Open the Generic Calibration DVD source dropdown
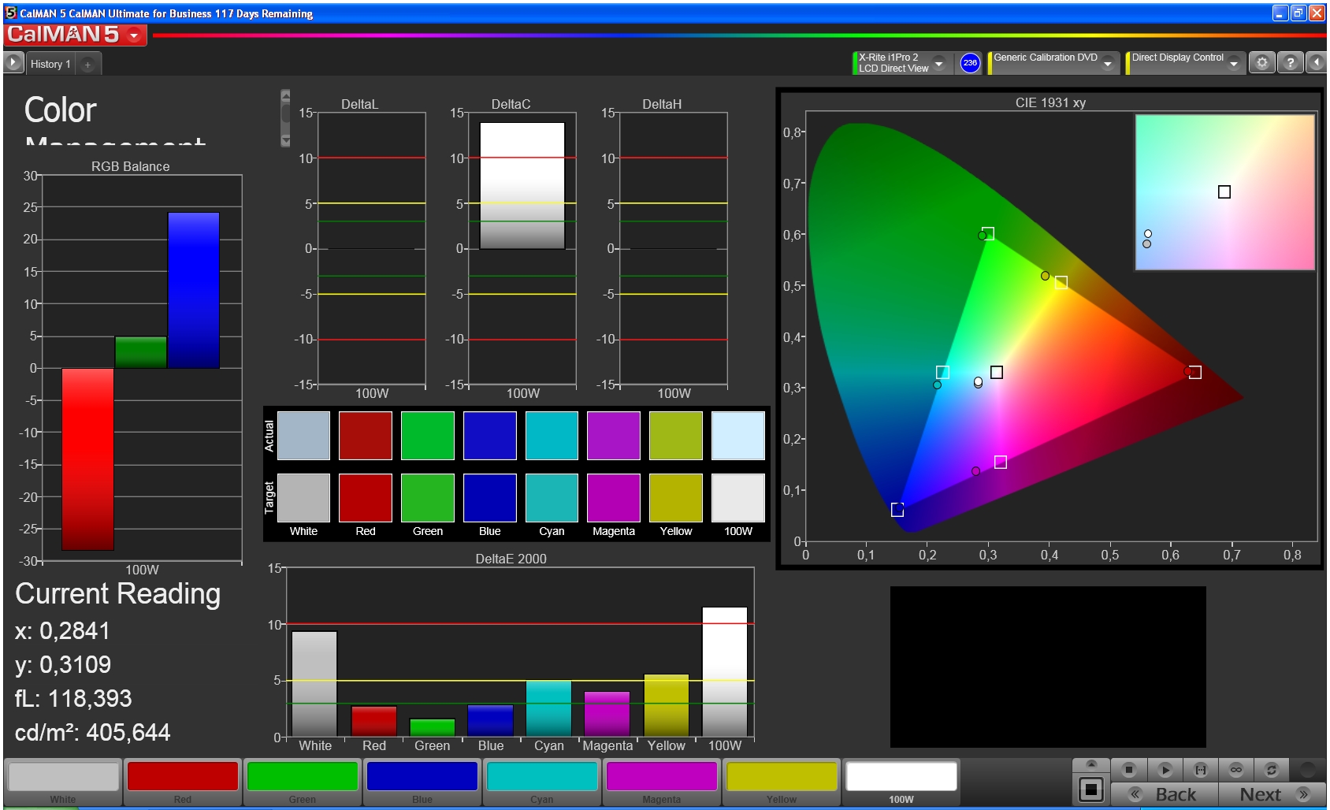This screenshot has width=1330, height=810. click(1108, 63)
